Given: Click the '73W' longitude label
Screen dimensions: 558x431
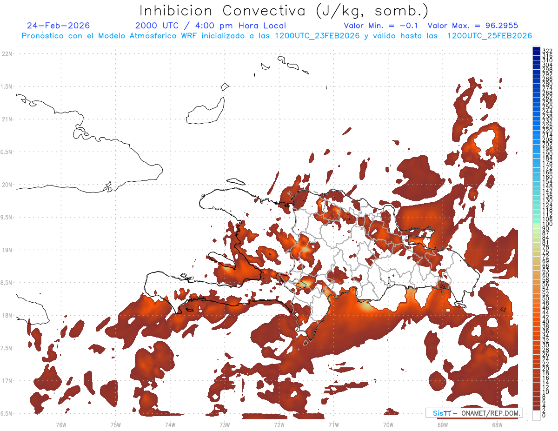Looking at the screenshot, I should tap(225, 424).
